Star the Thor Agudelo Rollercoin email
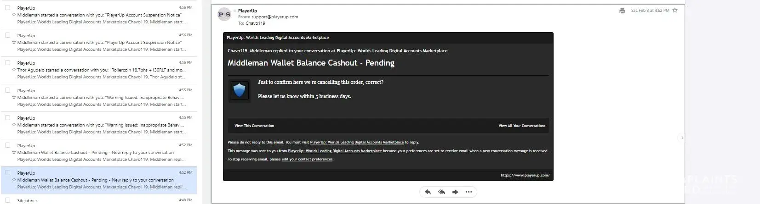The width and height of the screenshot is (760, 204). click(x=14, y=70)
